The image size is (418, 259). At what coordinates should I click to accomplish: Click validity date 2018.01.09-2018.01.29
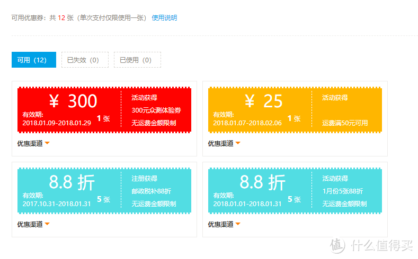57,123
